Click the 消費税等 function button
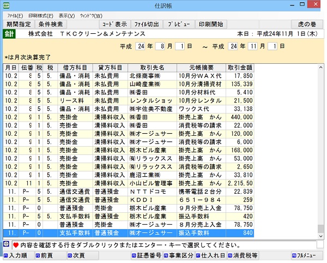The width and height of the screenshot is (327, 263). (243, 255)
